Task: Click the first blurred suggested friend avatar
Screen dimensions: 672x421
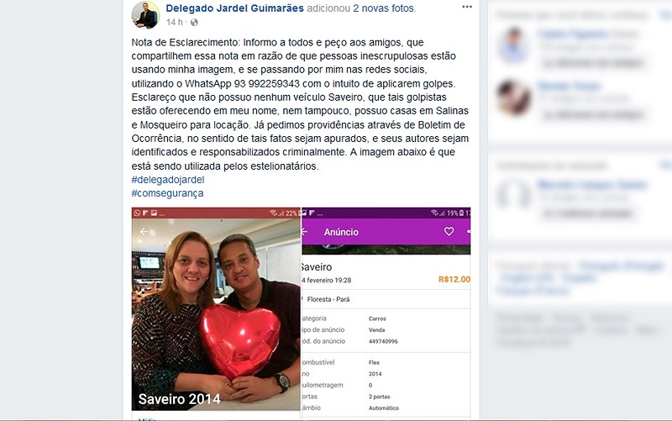Action: (513, 45)
